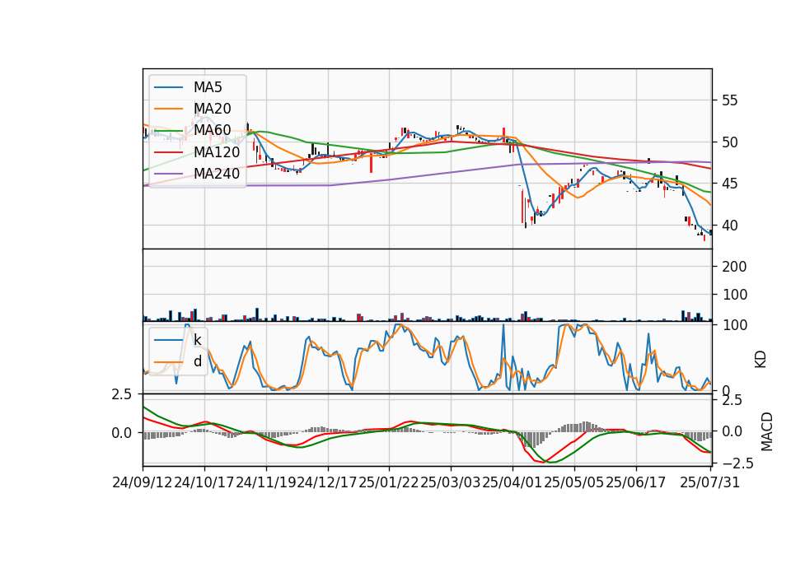Click the 24/12/17 date axis label

328,482
